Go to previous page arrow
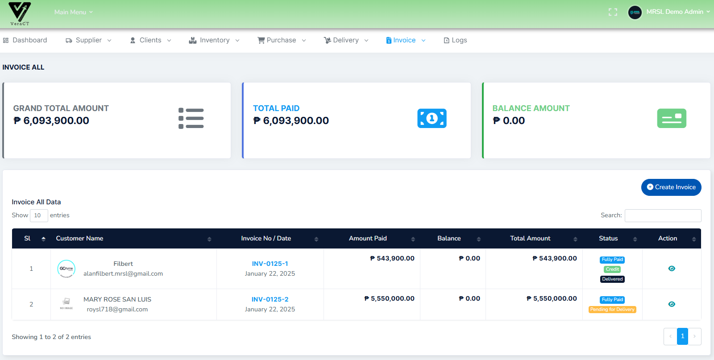 click(x=670, y=336)
